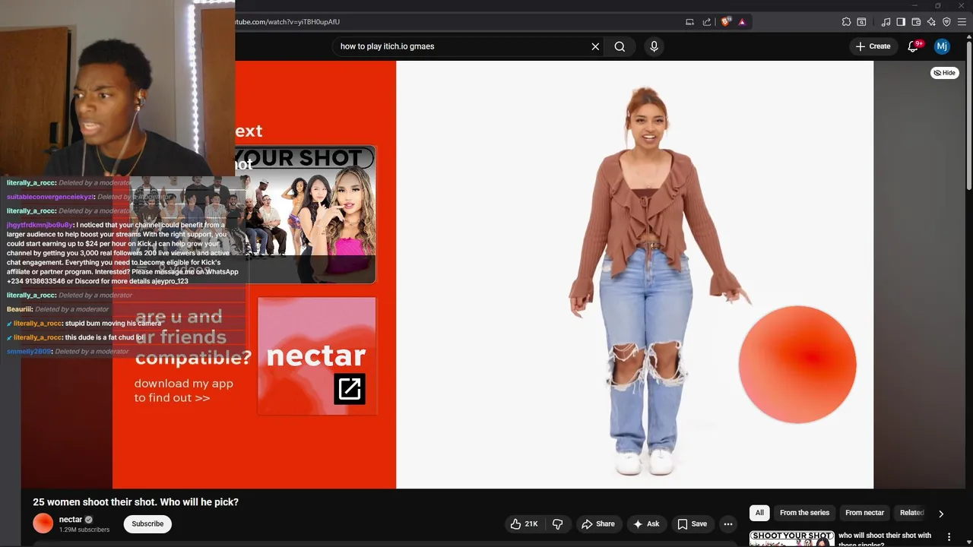Click the Share button under video

(x=597, y=523)
